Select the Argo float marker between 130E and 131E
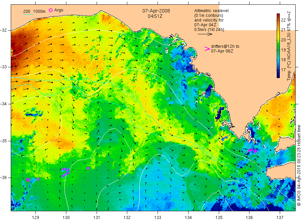The width and height of the screenshot is (303, 222). pyautogui.click(x=88, y=168)
